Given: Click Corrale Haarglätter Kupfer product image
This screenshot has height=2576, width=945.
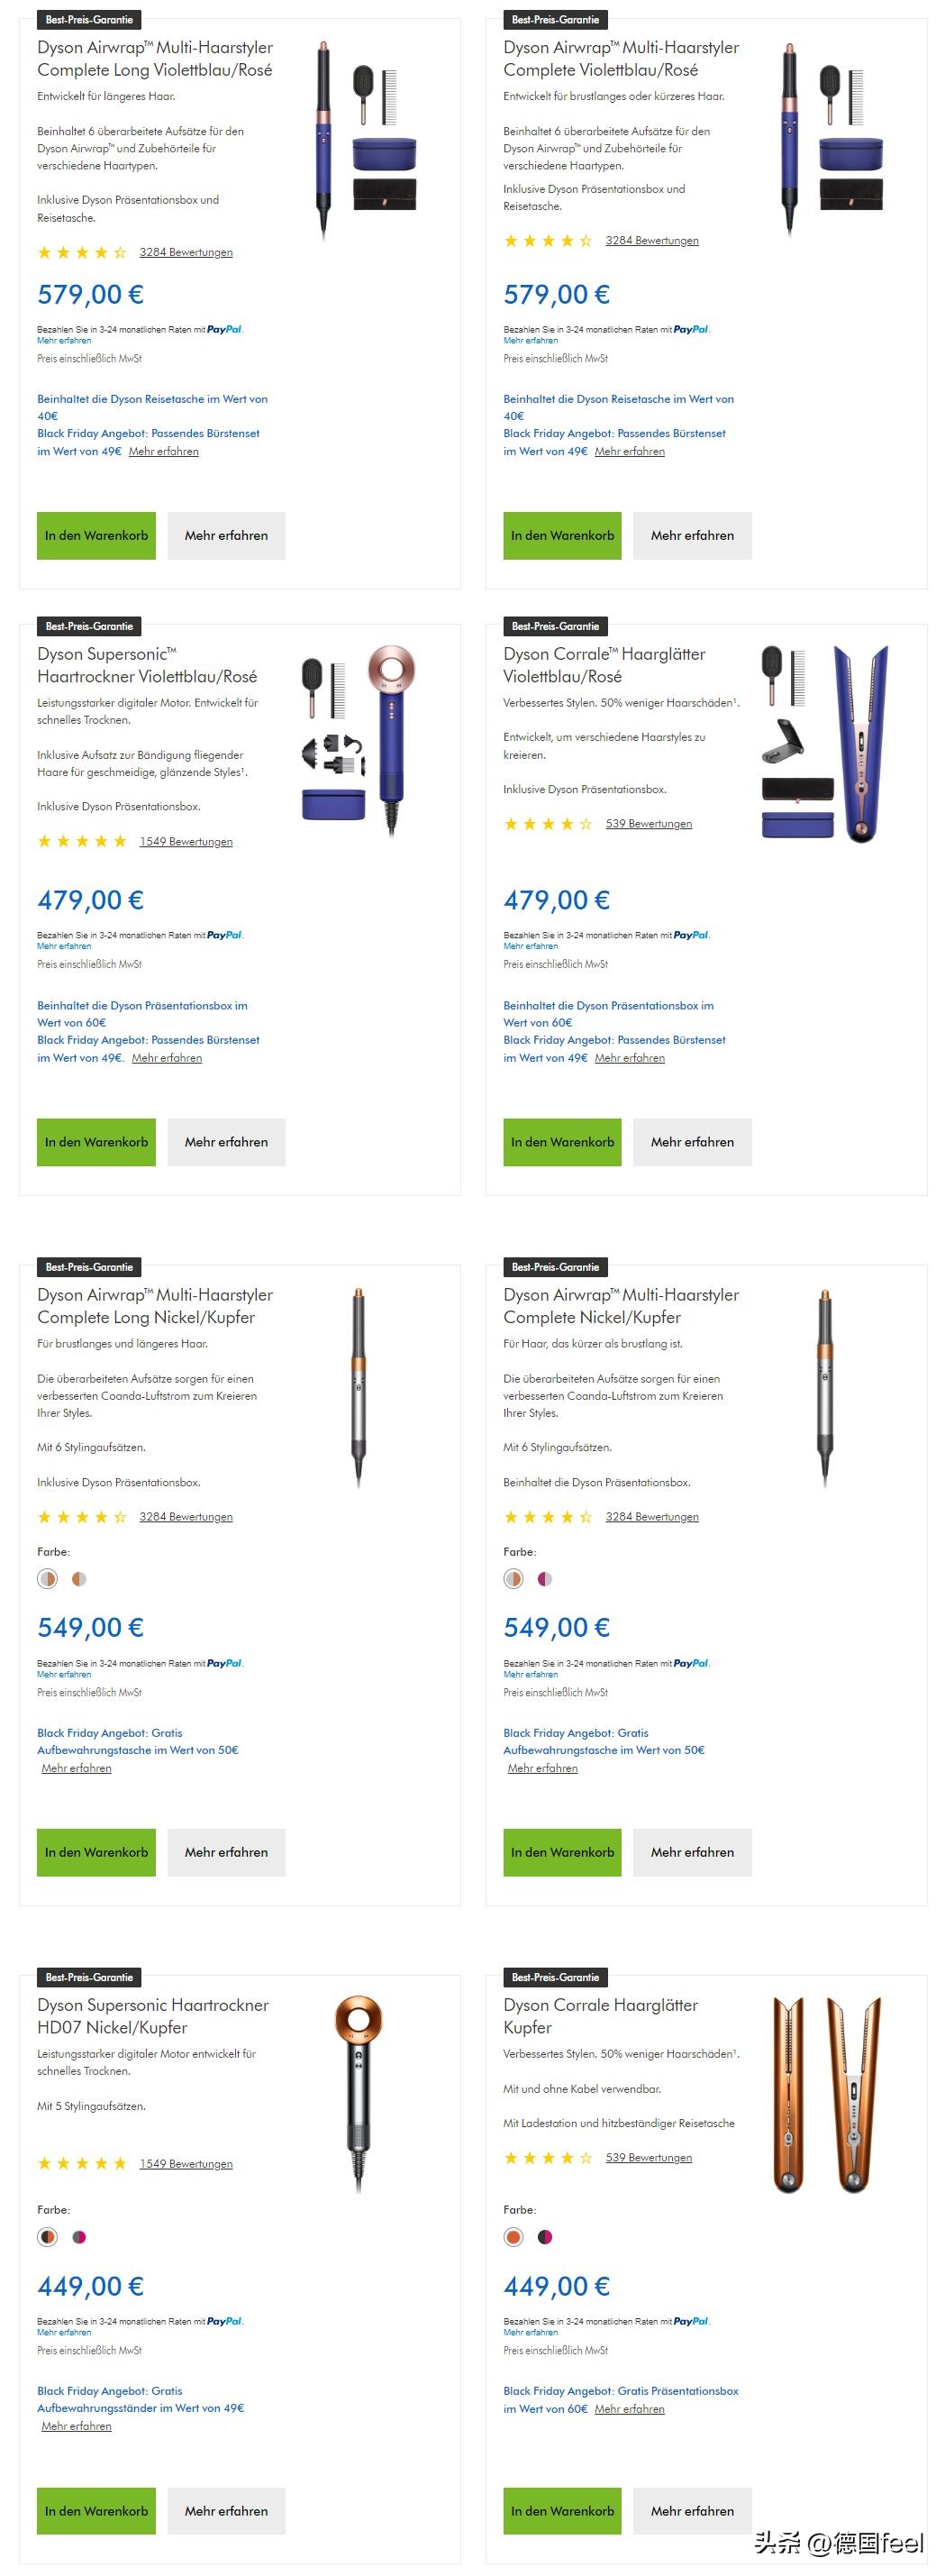Looking at the screenshot, I should point(826,2095).
